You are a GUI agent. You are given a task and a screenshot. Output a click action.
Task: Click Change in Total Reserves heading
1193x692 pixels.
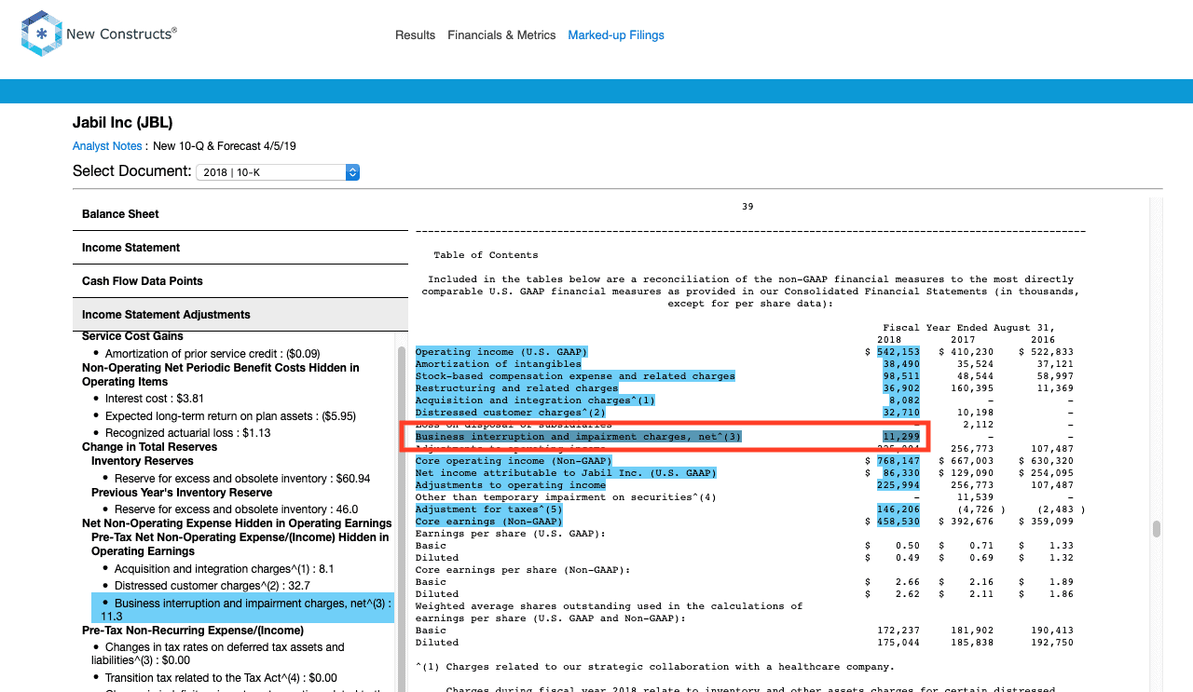pyautogui.click(x=149, y=447)
